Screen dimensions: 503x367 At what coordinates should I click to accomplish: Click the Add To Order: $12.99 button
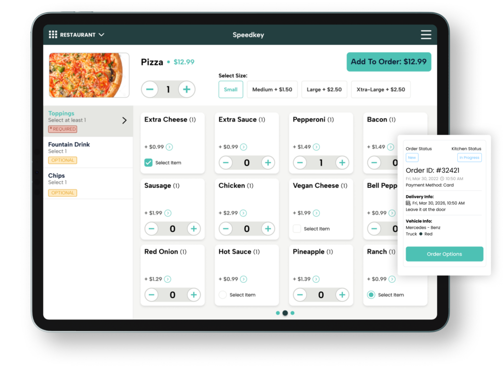(x=389, y=62)
